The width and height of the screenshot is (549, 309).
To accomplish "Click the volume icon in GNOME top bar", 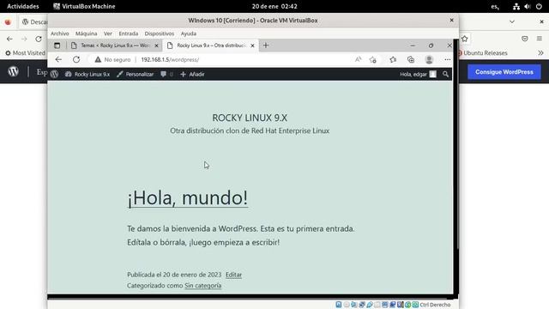I will click(528, 6).
